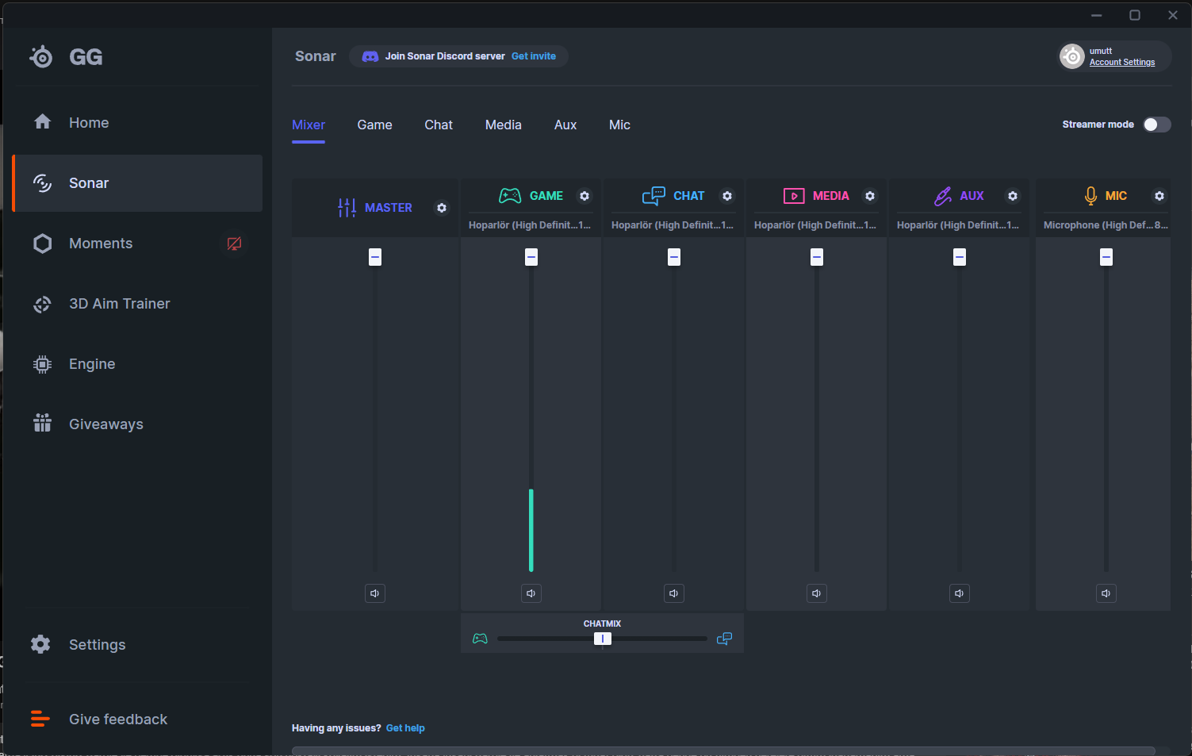This screenshot has width=1192, height=756.
Task: Switch to the Game tab
Action: click(374, 125)
